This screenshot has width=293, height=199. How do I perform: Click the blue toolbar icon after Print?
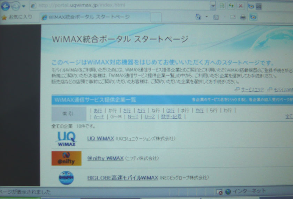253,17
